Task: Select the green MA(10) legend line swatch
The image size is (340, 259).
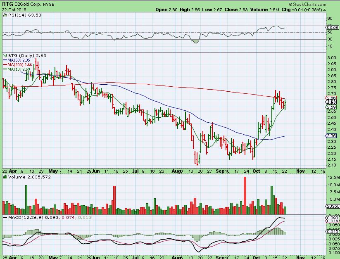Action: click(x=5, y=69)
